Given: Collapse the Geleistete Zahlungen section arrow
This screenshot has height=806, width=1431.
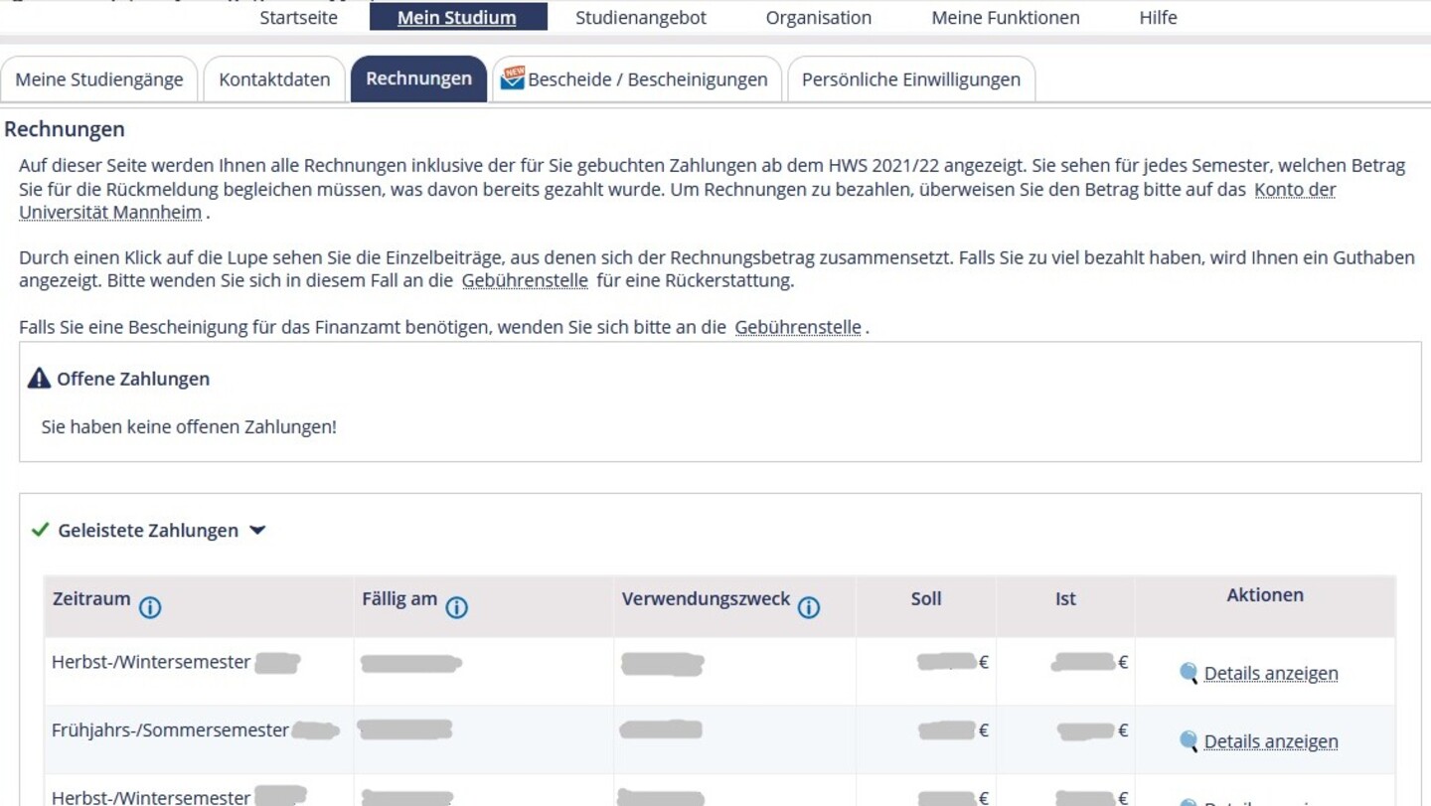Looking at the screenshot, I should coord(257,531).
